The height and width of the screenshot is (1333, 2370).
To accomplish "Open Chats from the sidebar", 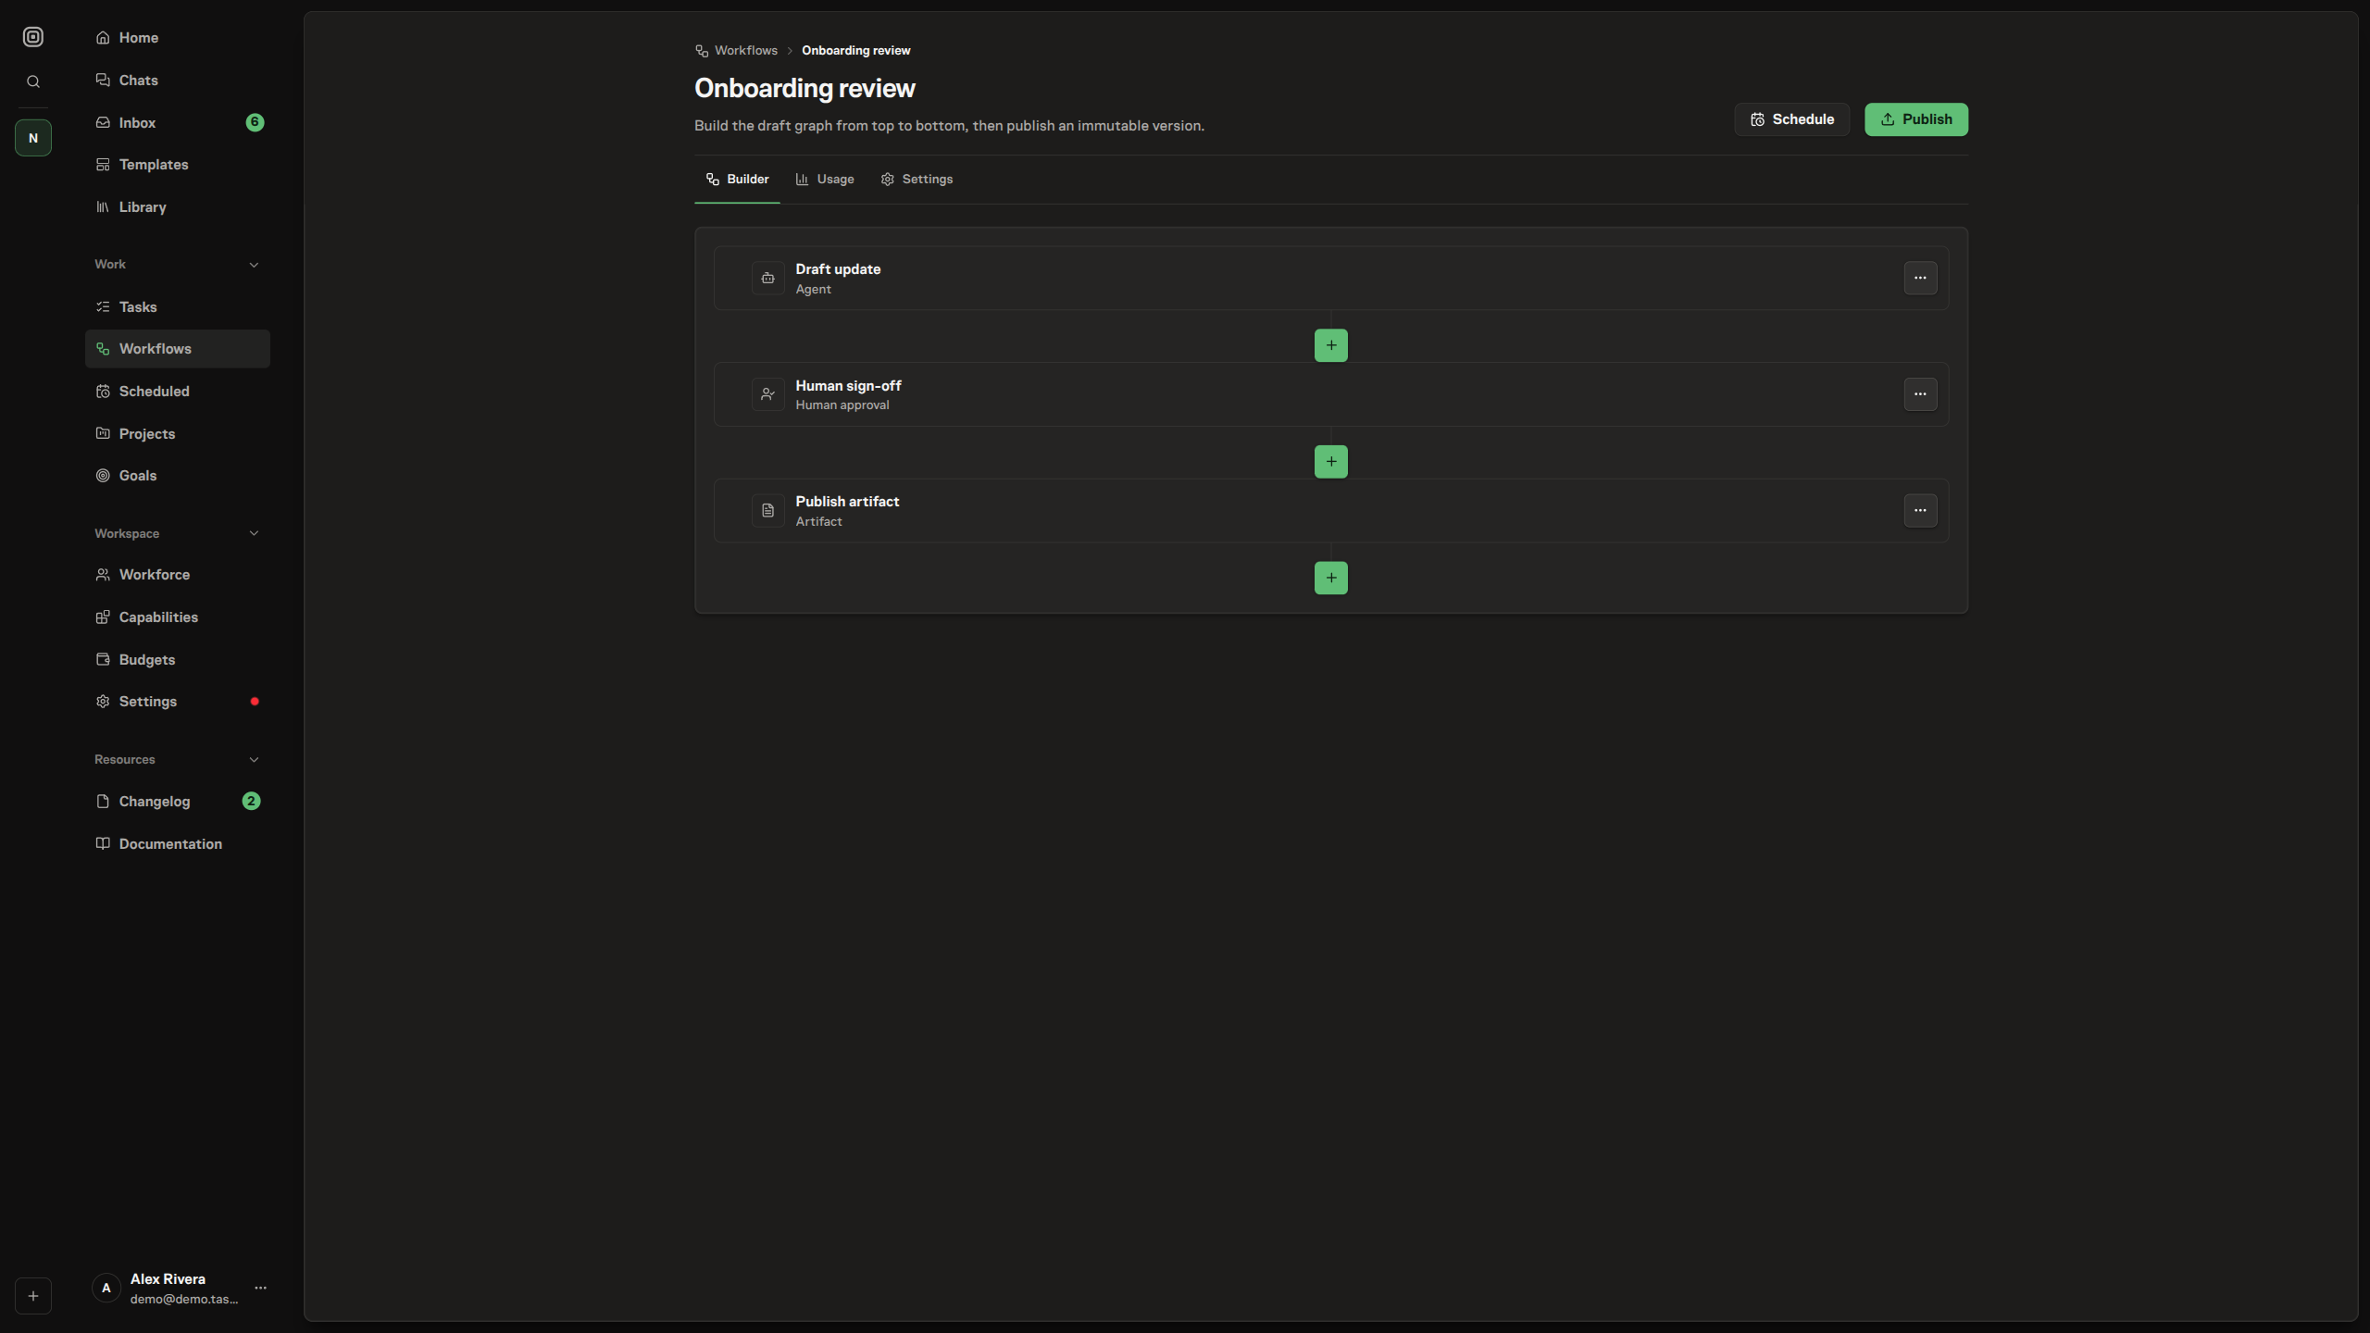I will [x=178, y=81].
